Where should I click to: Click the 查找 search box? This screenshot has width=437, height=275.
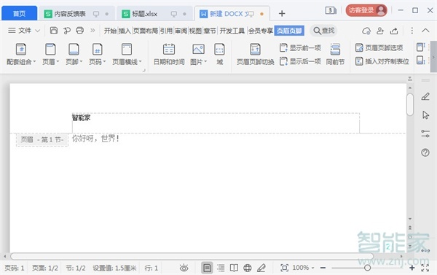(323, 31)
